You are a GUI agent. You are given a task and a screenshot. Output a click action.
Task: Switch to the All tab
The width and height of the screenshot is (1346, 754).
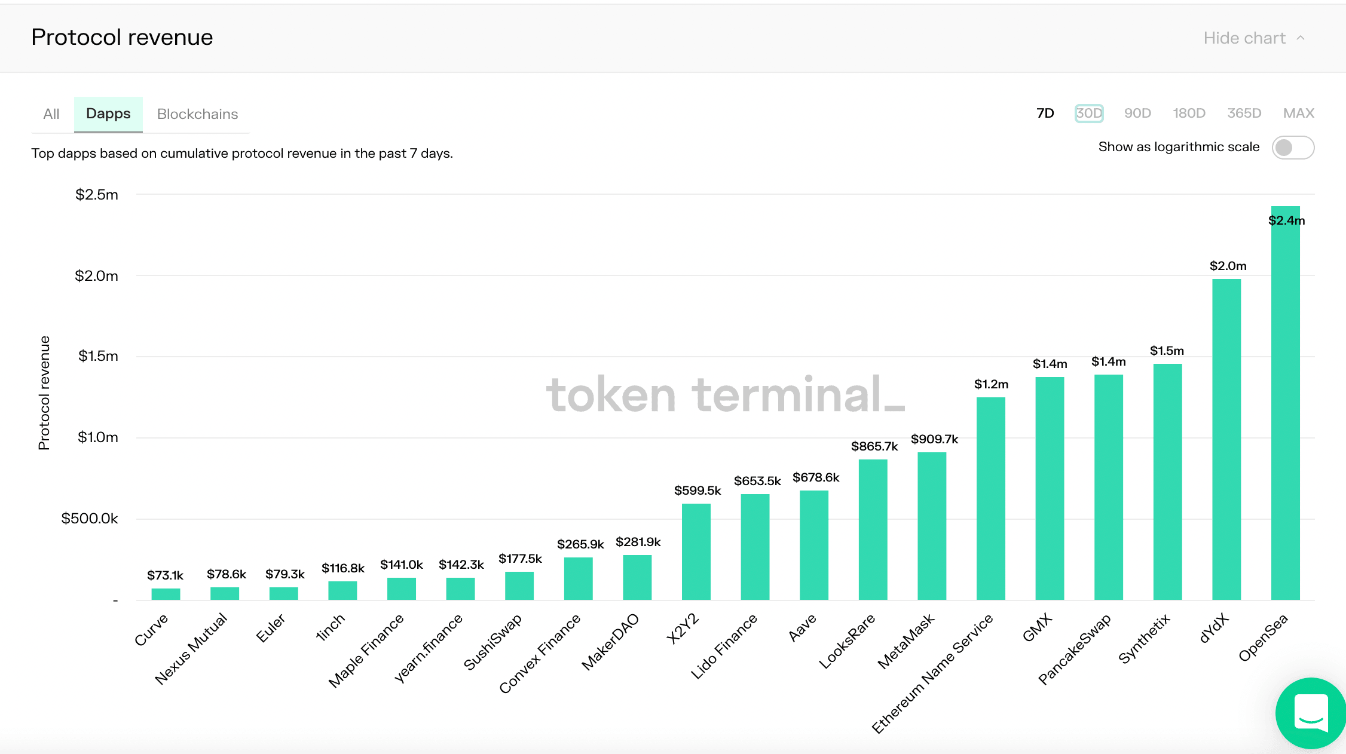point(51,114)
